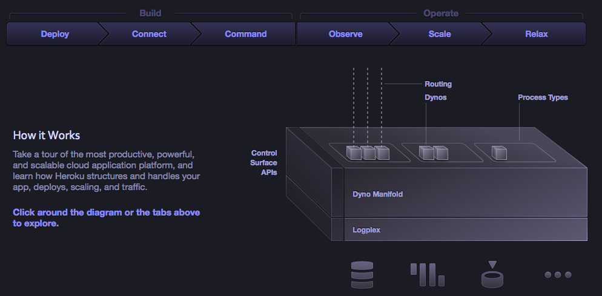Screen dimensions: 602x296
Task: Select the Control Surface APIs label
Action: (263, 163)
